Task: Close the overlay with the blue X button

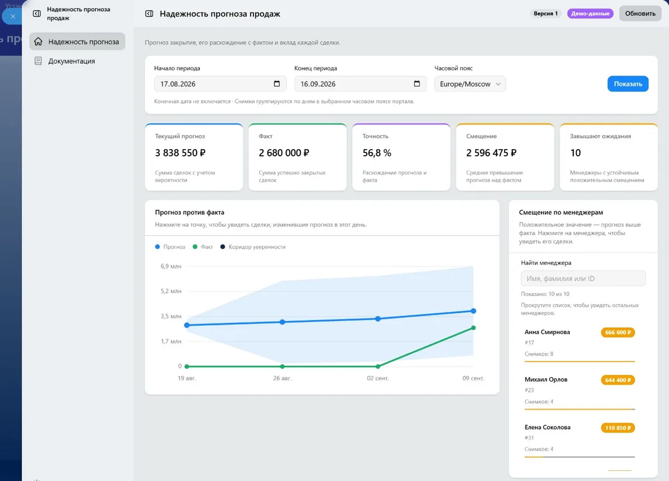Action: tap(13, 16)
